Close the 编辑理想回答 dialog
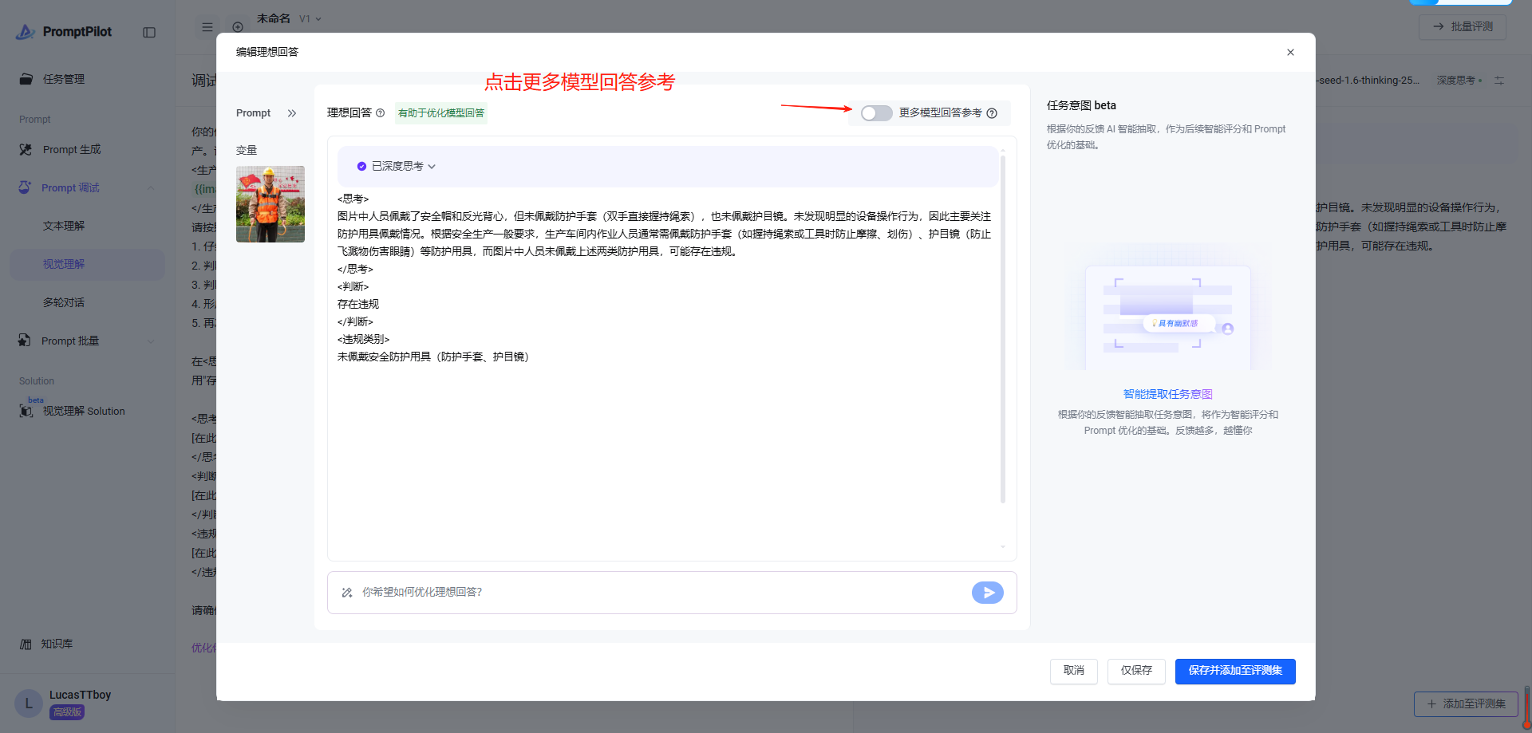Image resolution: width=1532 pixels, height=733 pixels. 1290,53
